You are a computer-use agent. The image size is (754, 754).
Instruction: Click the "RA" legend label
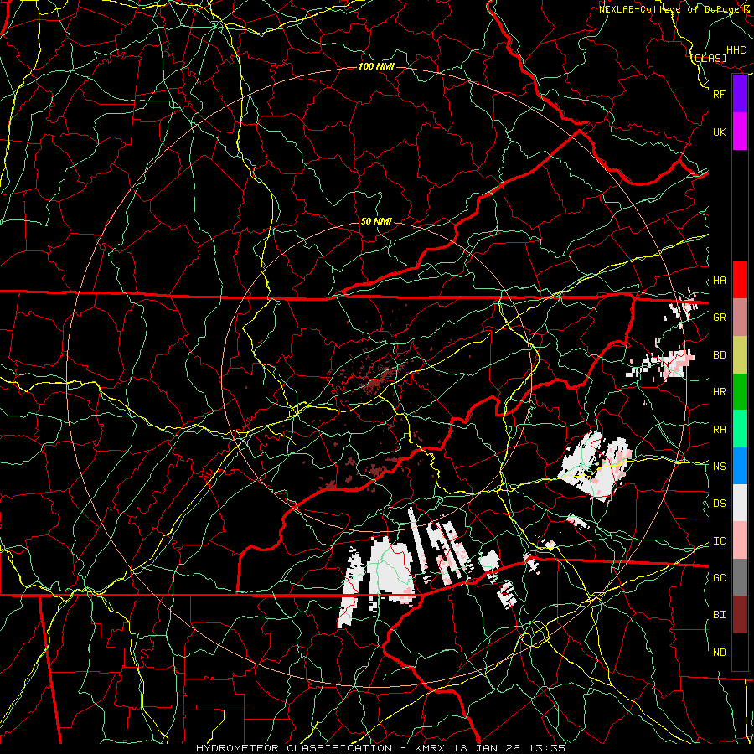[x=719, y=430]
